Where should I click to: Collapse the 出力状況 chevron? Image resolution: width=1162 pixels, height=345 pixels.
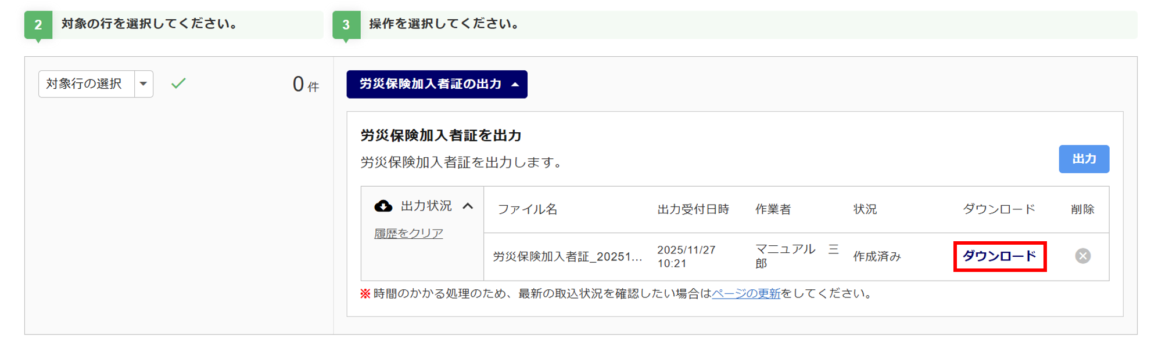pos(468,206)
